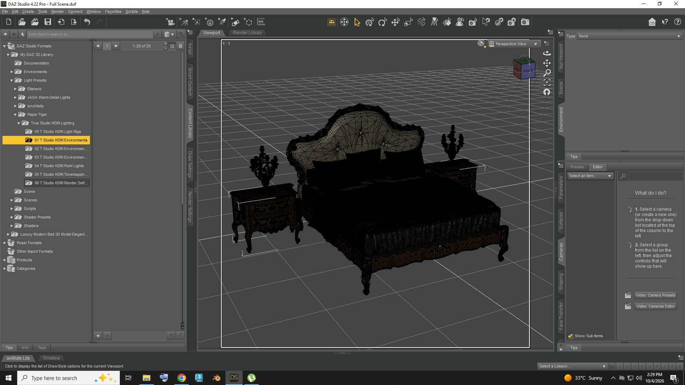The width and height of the screenshot is (685, 385).
Task: Open the Type None dropdown
Action: (x=629, y=36)
